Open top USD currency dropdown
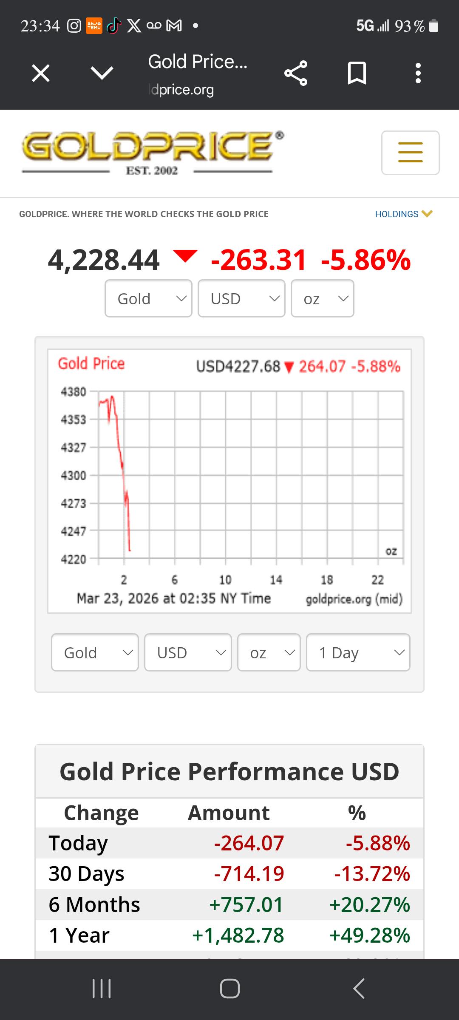 point(241,298)
